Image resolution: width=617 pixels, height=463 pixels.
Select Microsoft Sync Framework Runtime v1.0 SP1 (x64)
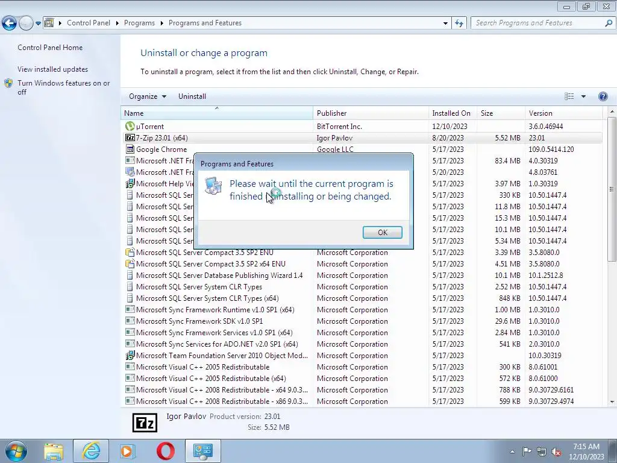click(362, 310)
